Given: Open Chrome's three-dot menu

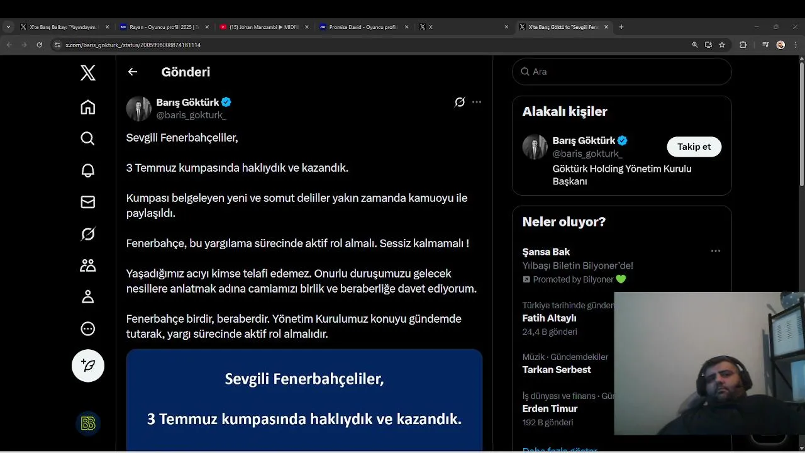Looking at the screenshot, I should [796, 45].
